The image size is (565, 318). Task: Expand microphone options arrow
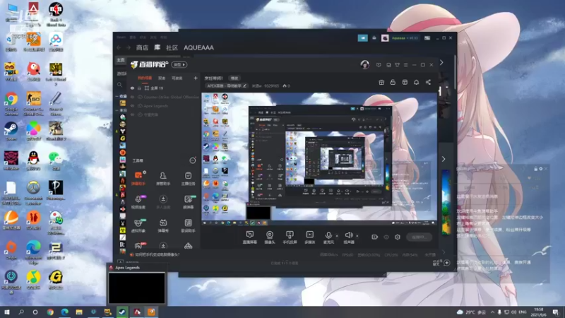[338, 236]
